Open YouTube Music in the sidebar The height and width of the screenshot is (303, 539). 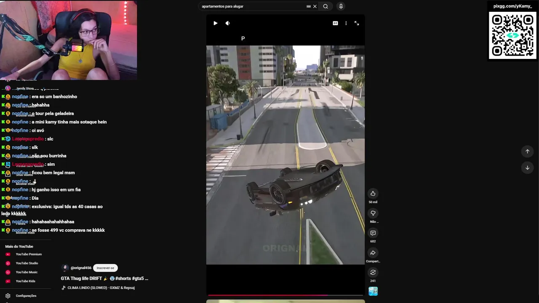tap(27, 272)
